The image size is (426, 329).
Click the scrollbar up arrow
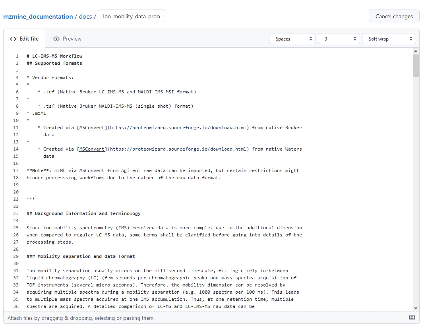[416, 51]
